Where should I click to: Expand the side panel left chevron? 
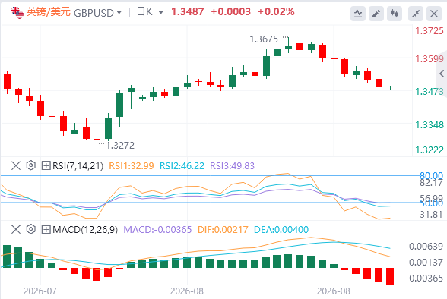pos(442,74)
